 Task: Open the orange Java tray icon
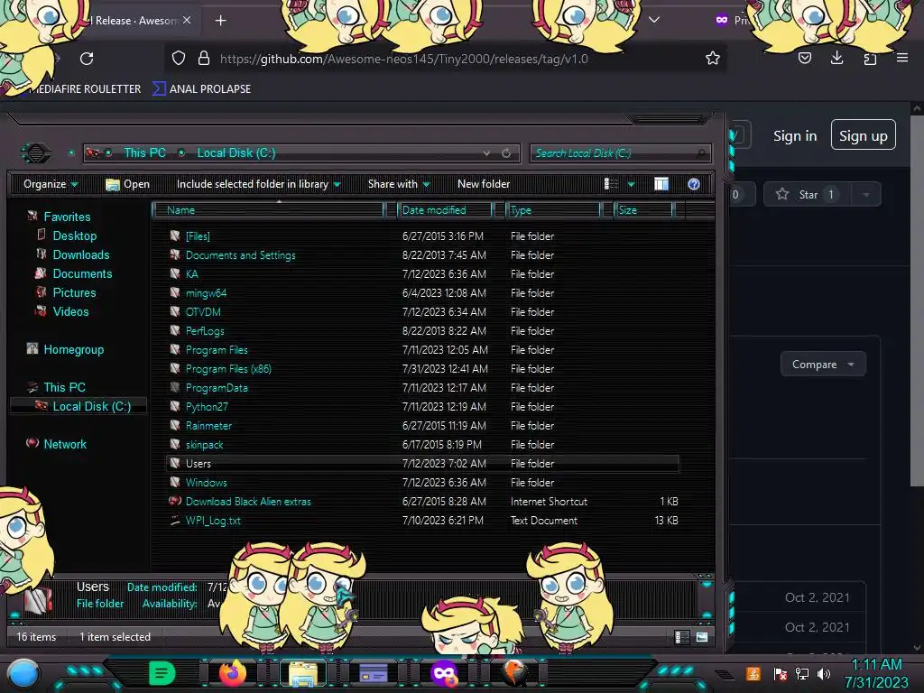[753, 673]
